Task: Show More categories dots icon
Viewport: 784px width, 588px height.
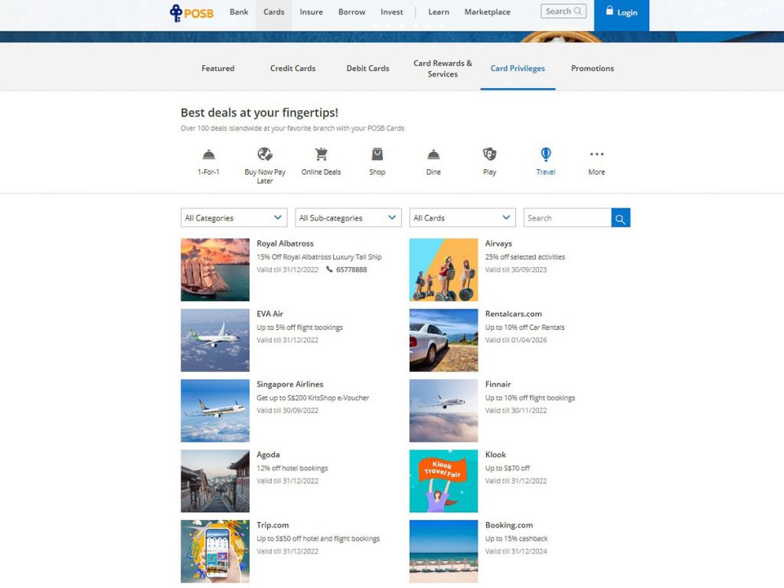Action: pos(596,154)
